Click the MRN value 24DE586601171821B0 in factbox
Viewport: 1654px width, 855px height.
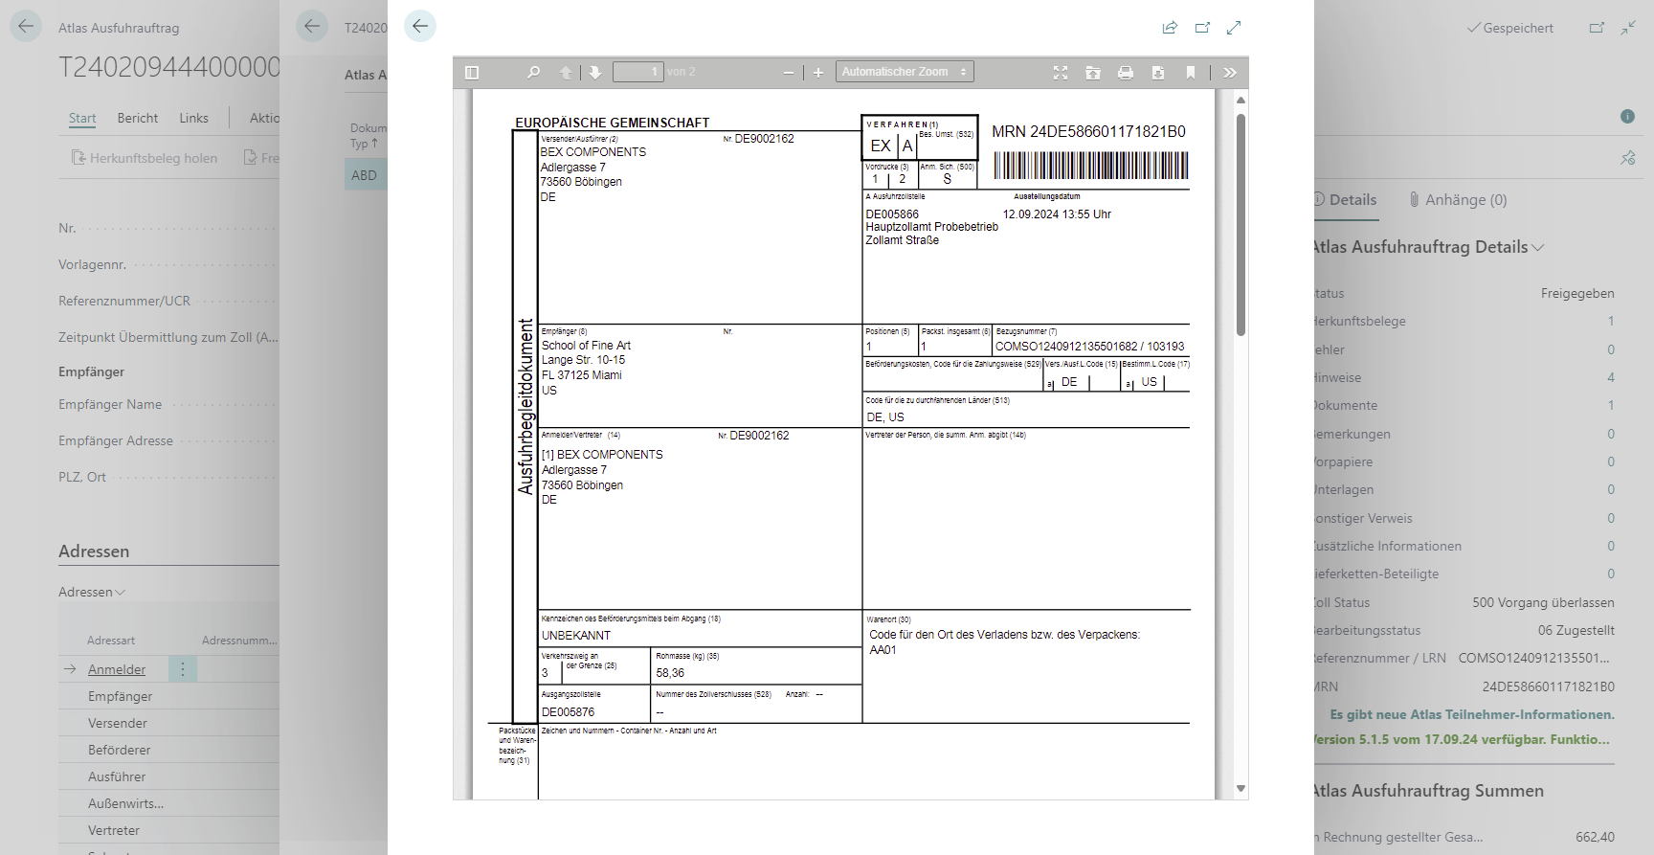tap(1549, 686)
